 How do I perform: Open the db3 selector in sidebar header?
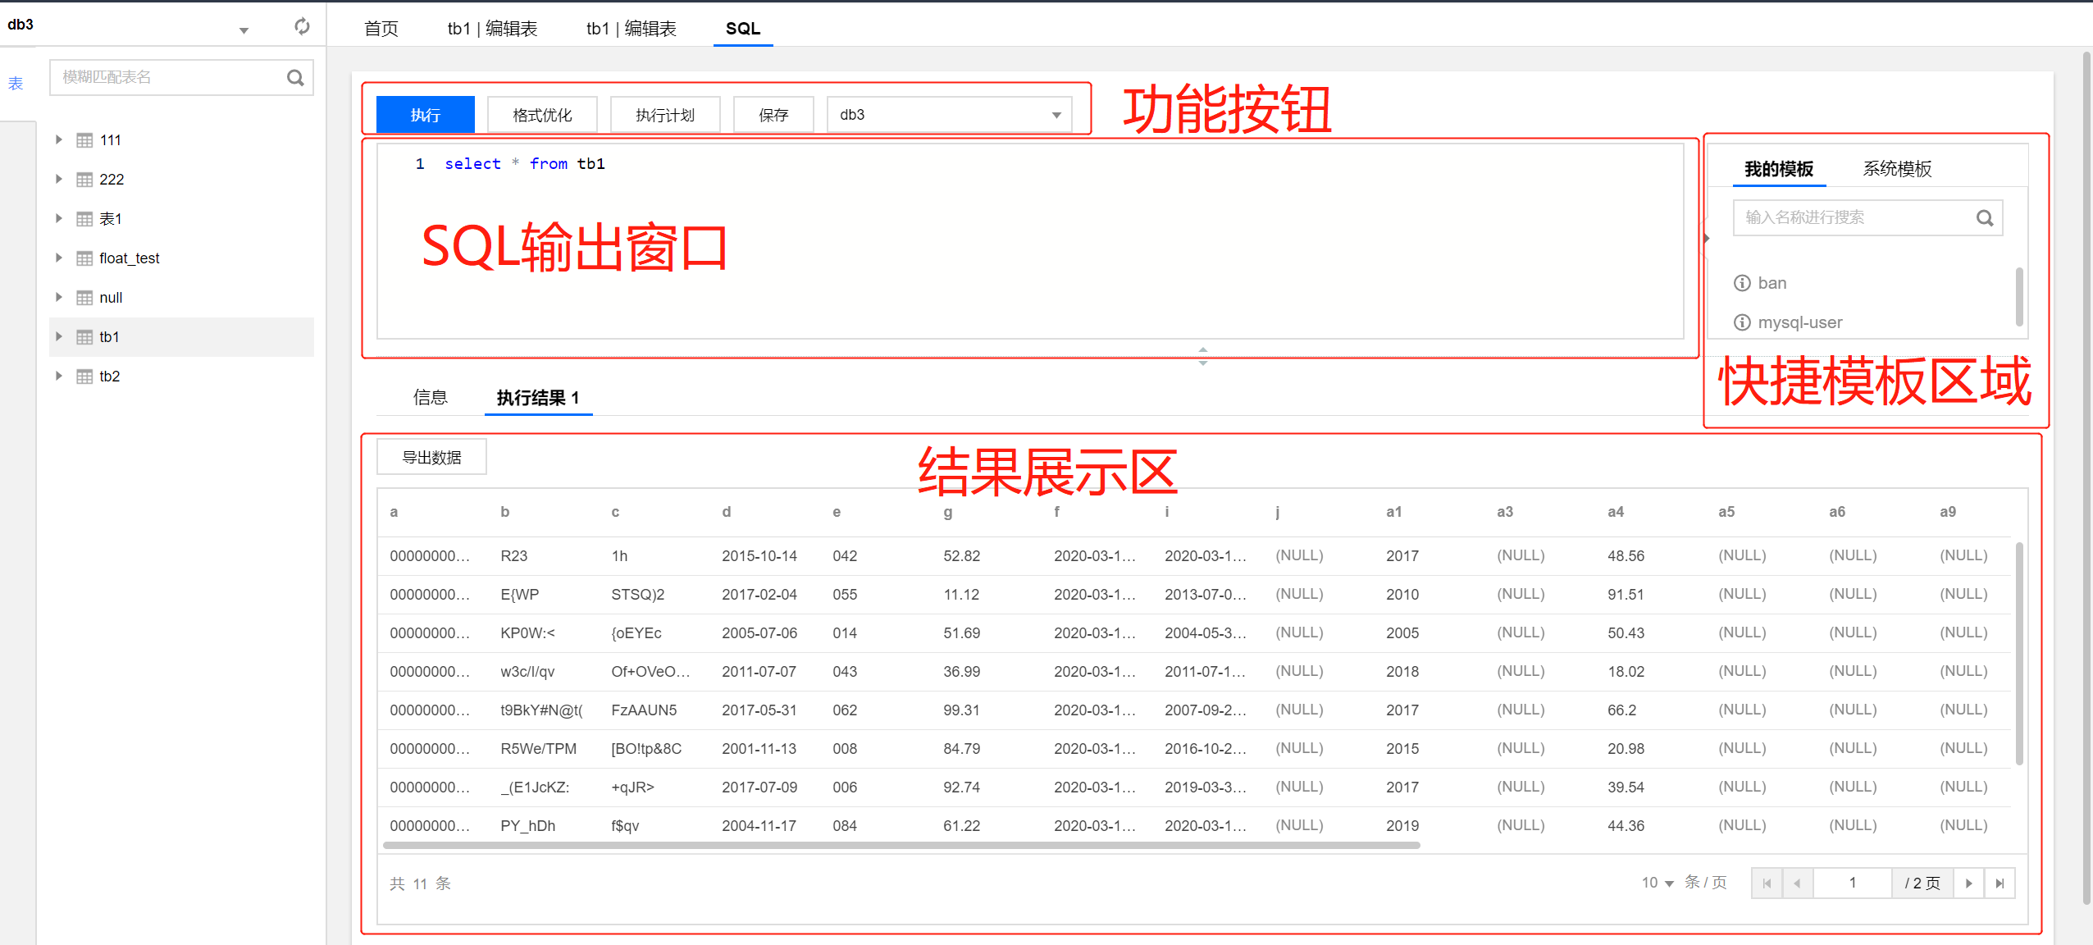(x=243, y=30)
